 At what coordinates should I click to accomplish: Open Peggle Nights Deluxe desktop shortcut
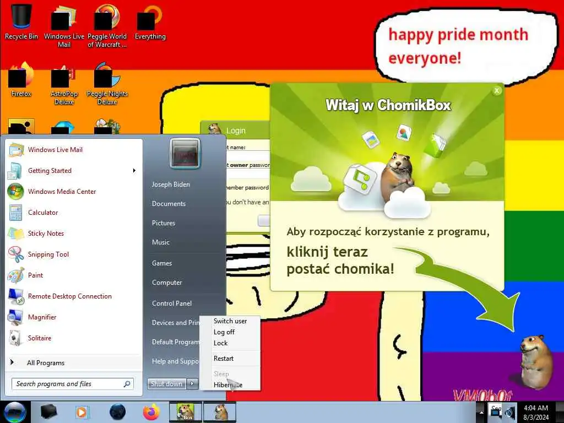107,84
